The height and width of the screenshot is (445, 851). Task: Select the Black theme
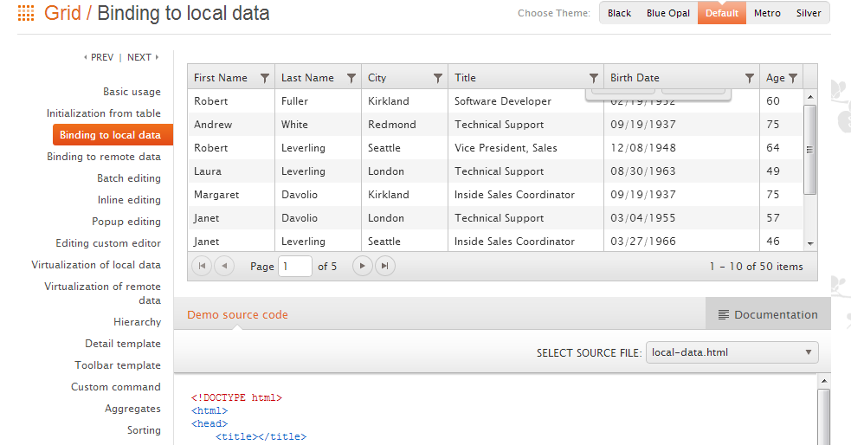point(619,13)
